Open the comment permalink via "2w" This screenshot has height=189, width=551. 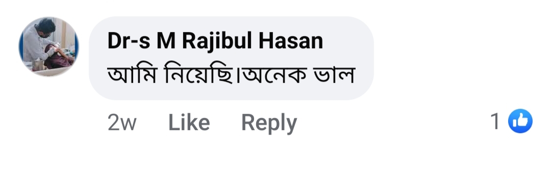122,123
